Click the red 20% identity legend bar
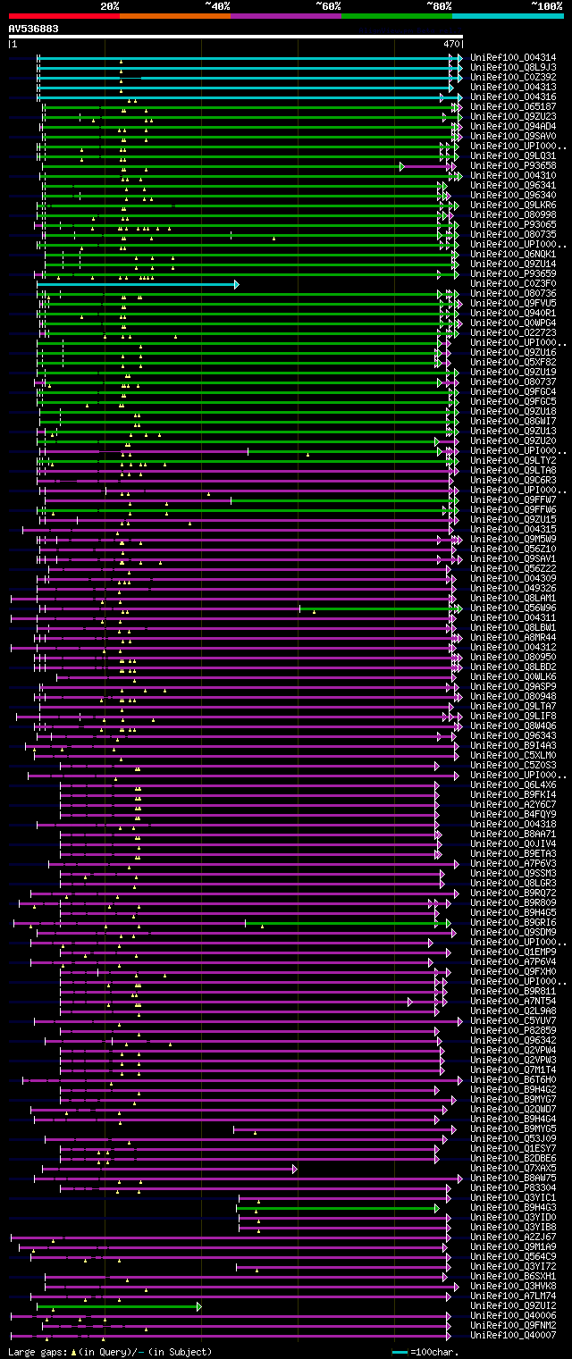The image size is (572, 1359). [63, 16]
